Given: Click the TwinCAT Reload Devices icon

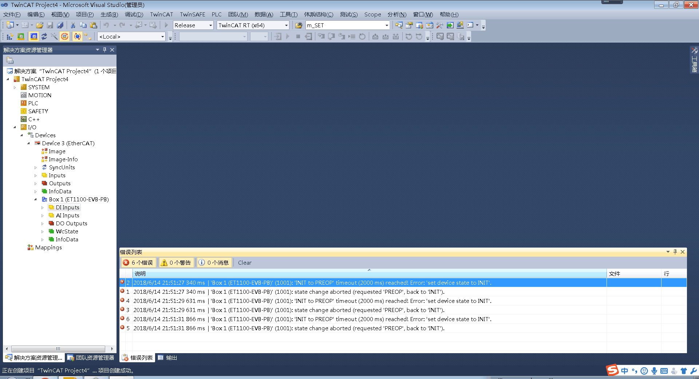Looking at the screenshot, I should pyautogui.click(x=44, y=36).
